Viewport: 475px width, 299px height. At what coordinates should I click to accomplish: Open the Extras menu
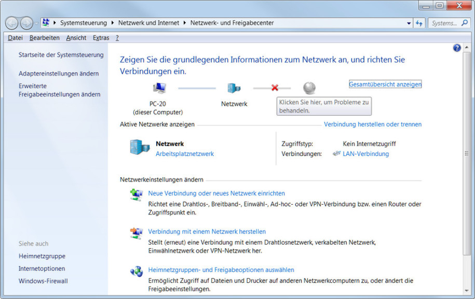click(101, 38)
